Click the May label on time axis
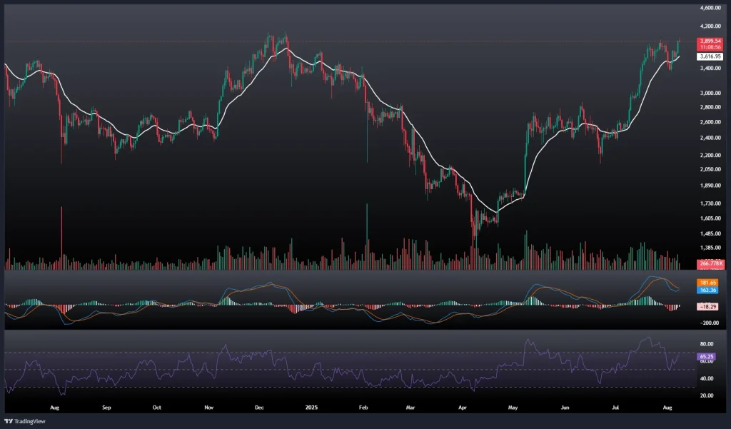 pyautogui.click(x=513, y=408)
